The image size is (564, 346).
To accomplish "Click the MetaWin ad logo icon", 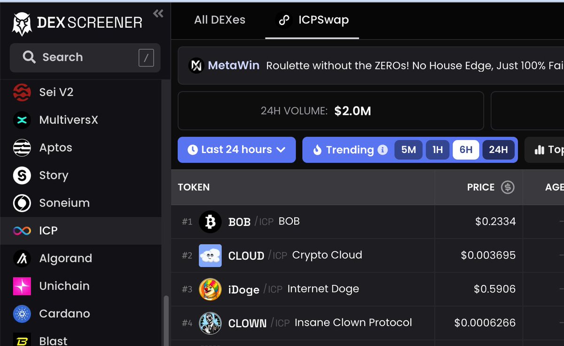I will (x=196, y=66).
